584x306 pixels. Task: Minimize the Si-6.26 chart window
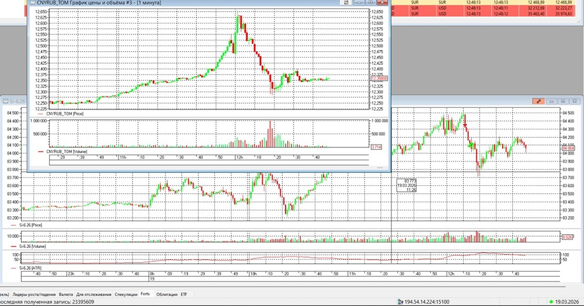tap(552, 101)
